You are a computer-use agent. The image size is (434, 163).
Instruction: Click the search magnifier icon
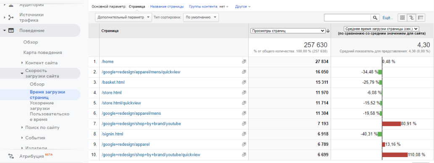click(x=375, y=18)
